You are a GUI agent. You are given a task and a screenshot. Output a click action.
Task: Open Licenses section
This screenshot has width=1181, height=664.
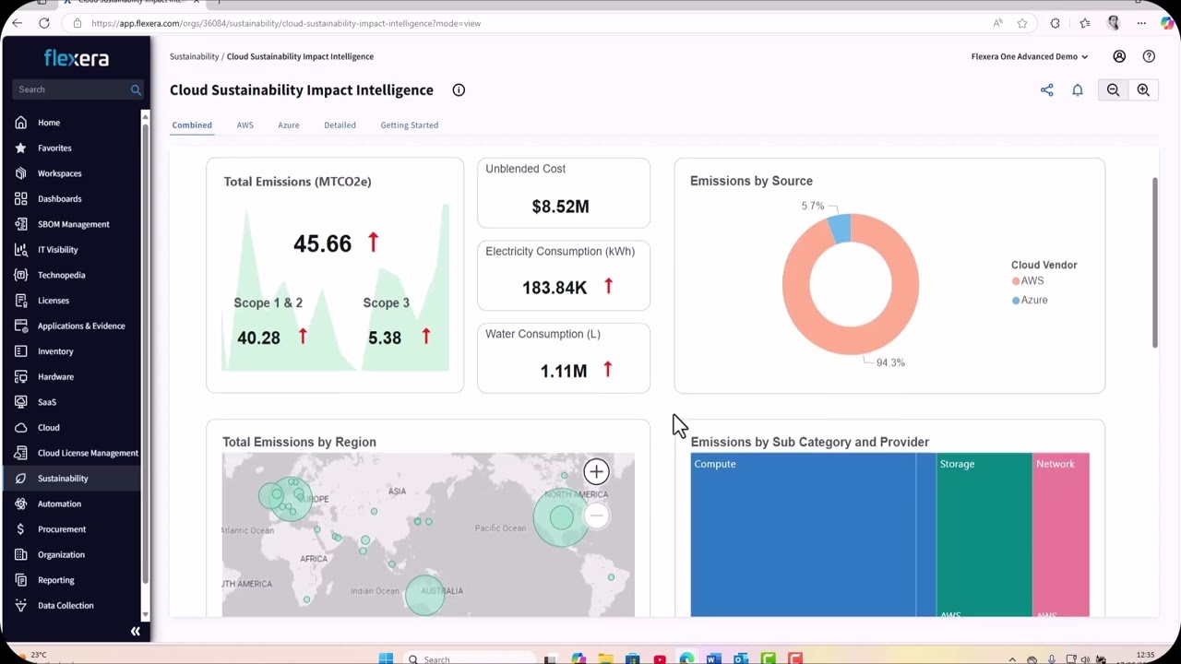53,301
